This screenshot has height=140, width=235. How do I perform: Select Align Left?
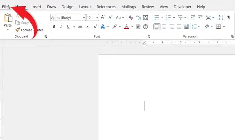click(157, 27)
